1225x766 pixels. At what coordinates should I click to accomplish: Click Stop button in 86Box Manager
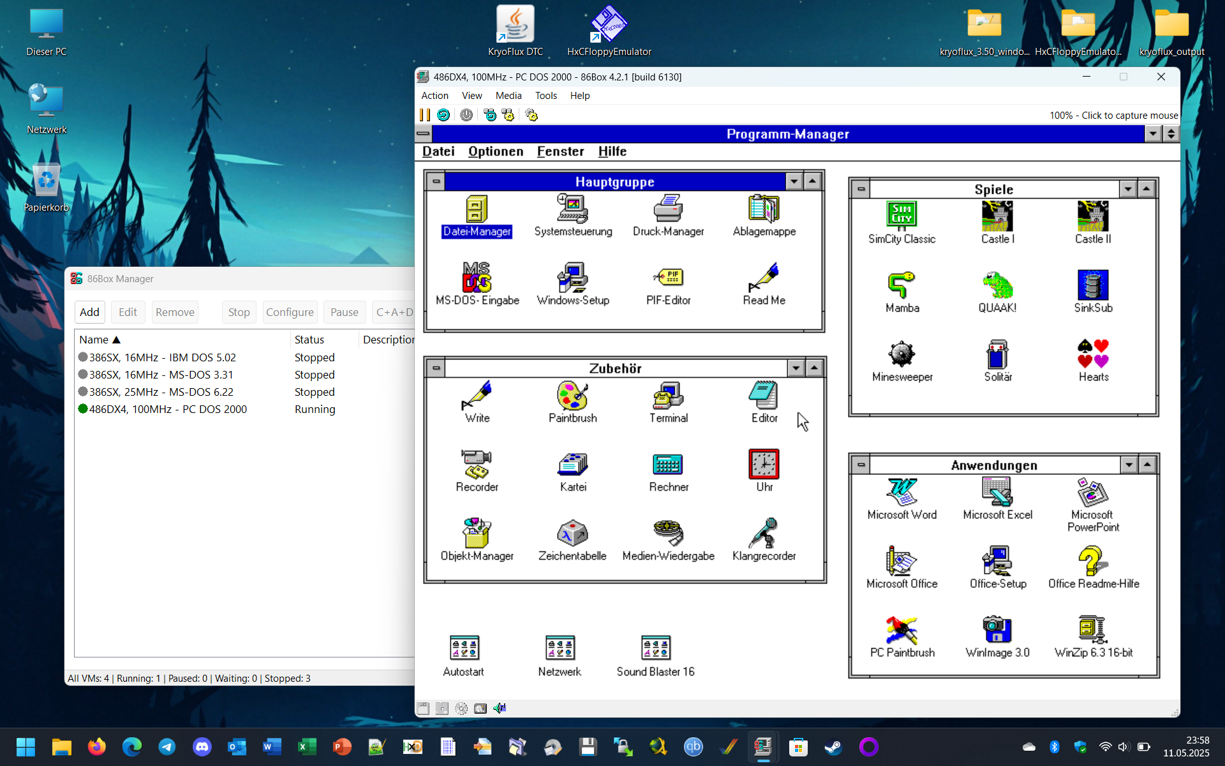click(x=239, y=312)
